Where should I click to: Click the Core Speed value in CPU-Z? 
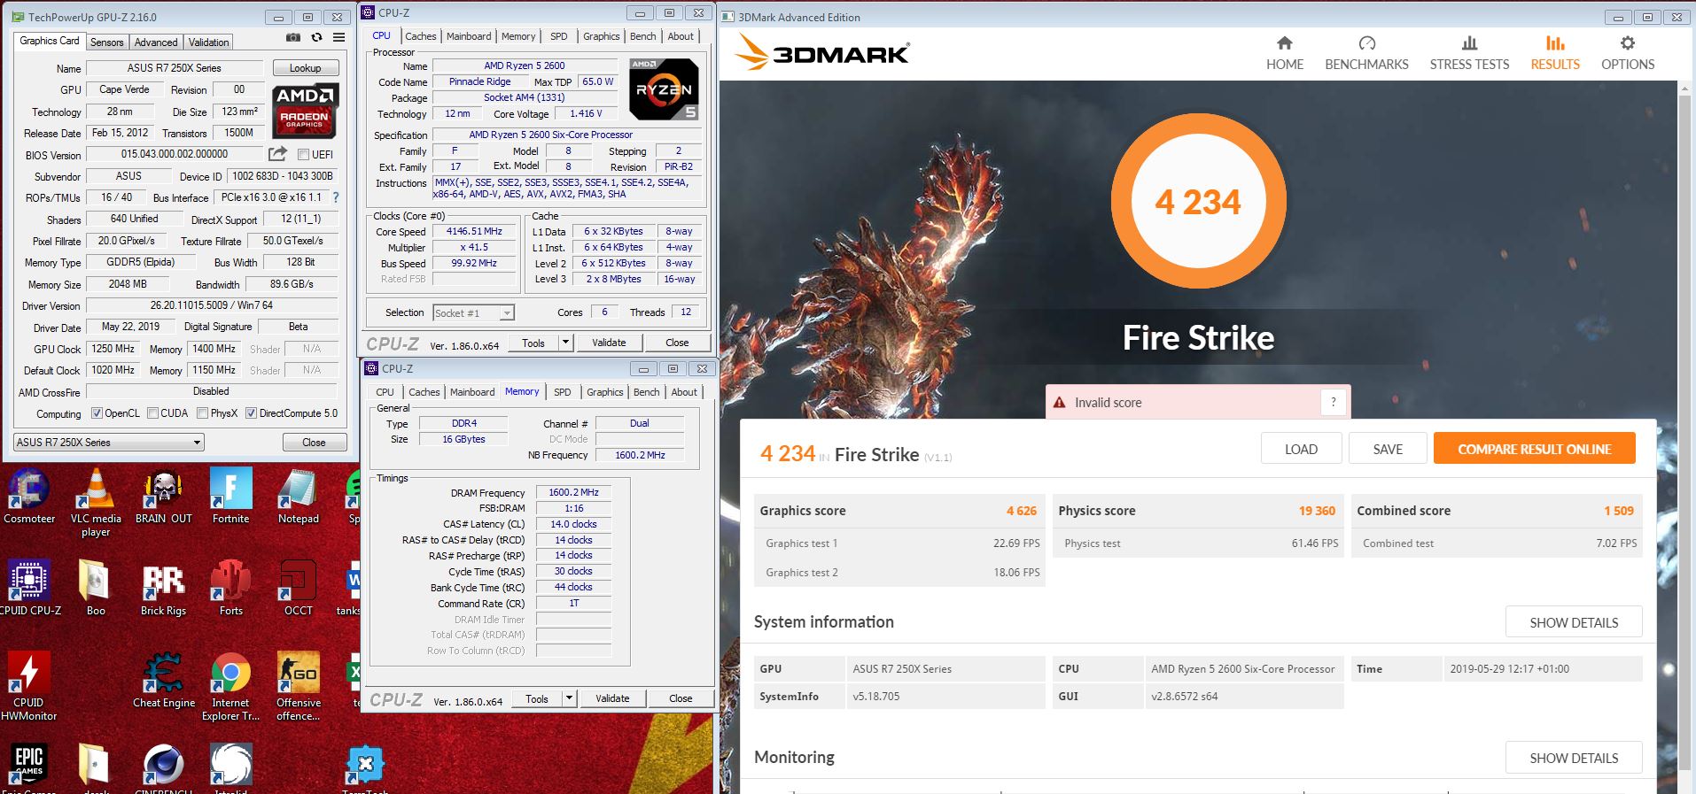pos(474,231)
